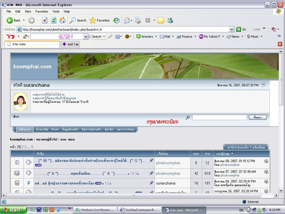
Task: Click the Add Tab button
Action: [70, 44]
